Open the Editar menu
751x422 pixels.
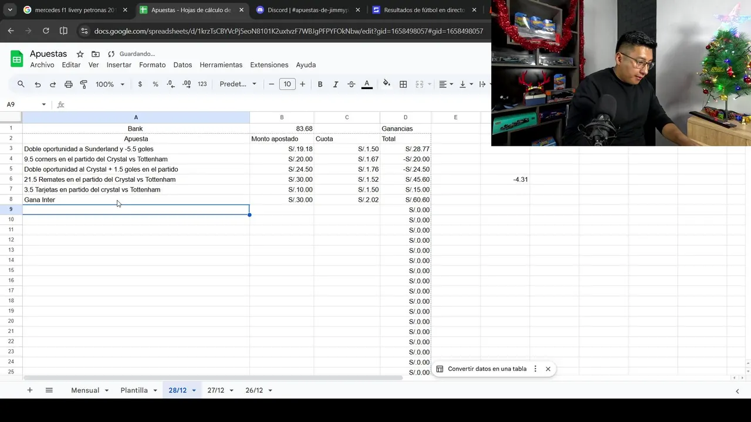71,65
